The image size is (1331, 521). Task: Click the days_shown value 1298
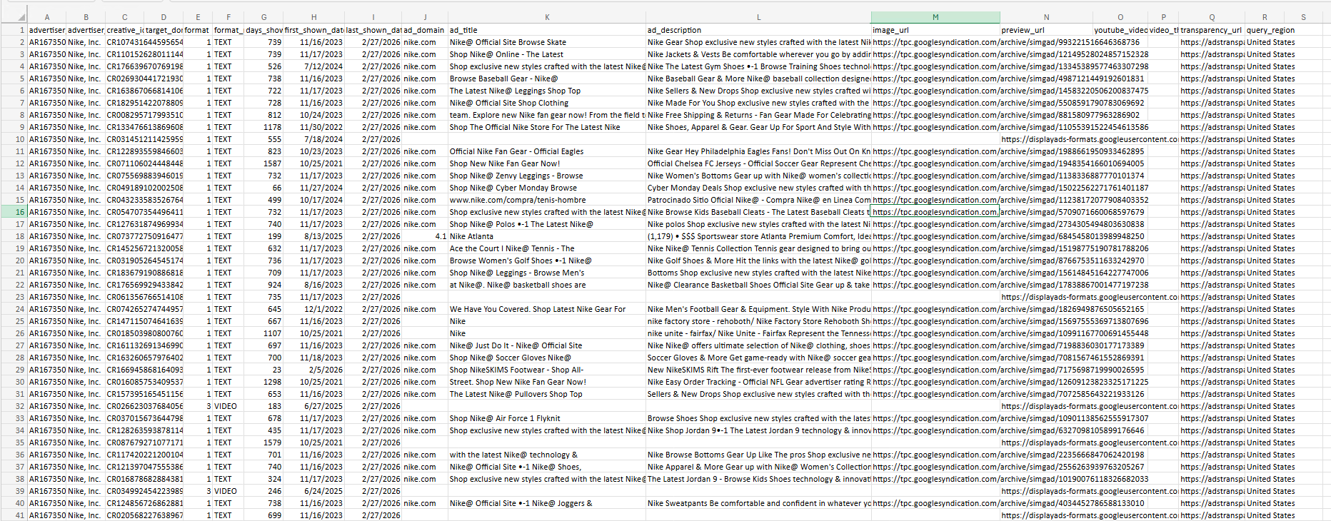263,382
